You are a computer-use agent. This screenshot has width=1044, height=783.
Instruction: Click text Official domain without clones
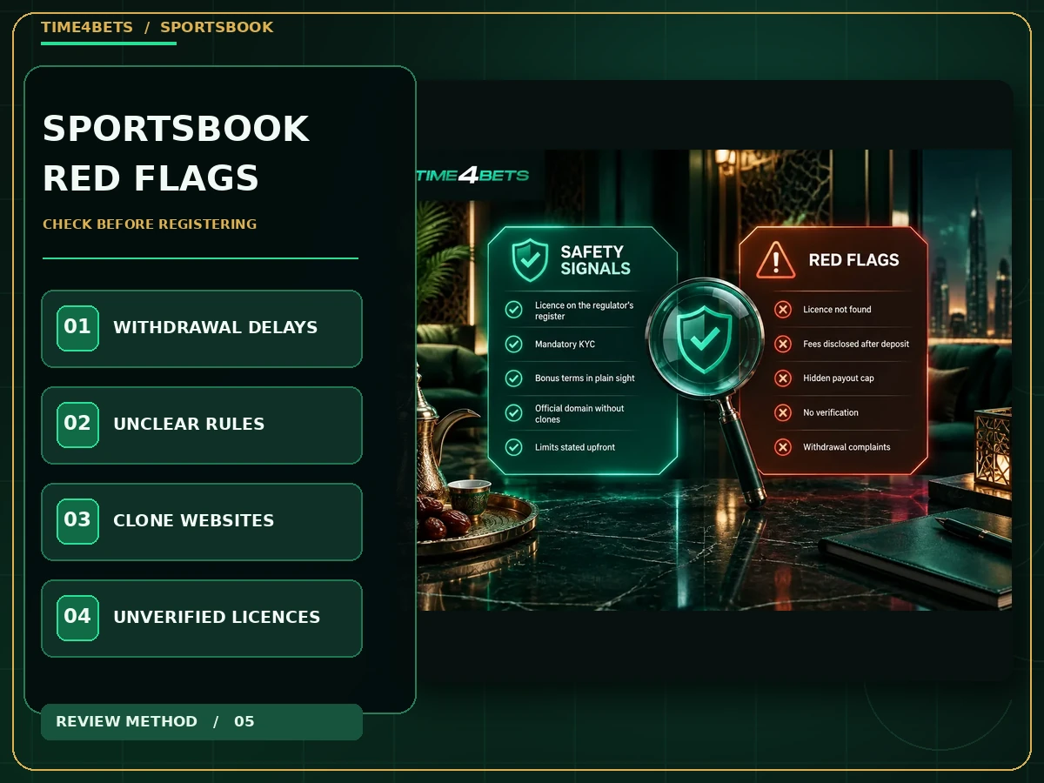(579, 413)
